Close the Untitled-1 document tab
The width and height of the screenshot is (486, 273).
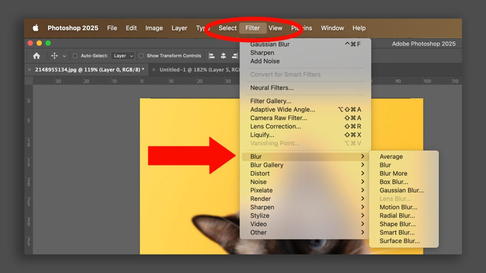pos(153,70)
